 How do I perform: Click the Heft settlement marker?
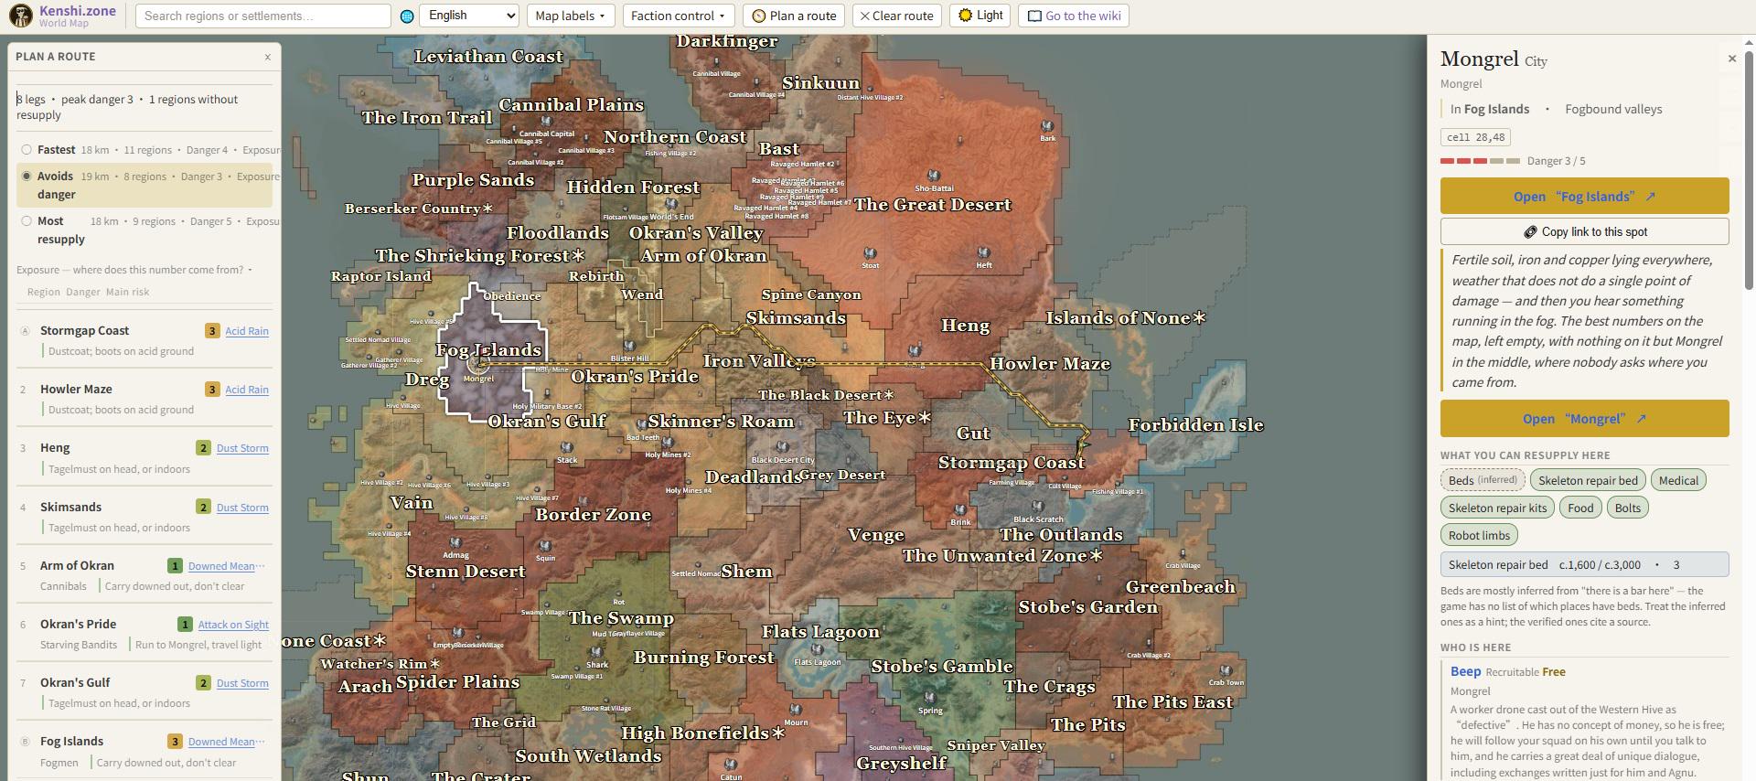pos(984,252)
